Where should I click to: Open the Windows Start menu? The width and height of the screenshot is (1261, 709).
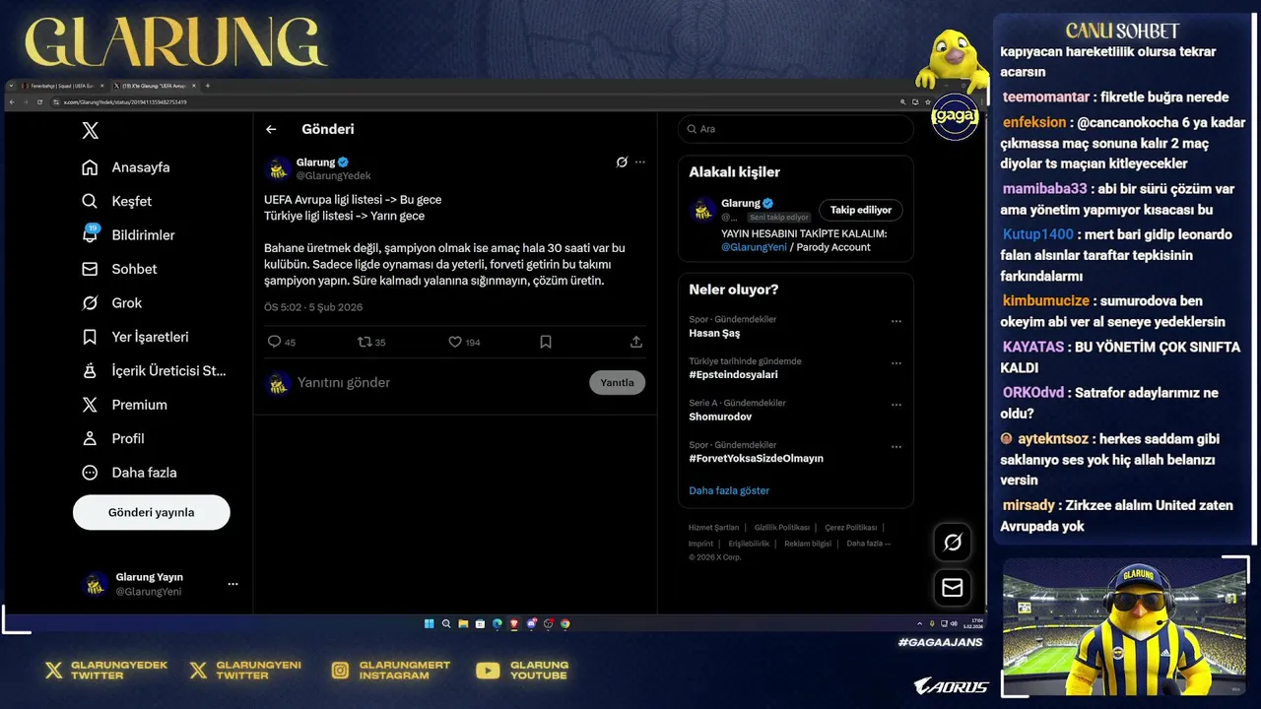click(430, 623)
